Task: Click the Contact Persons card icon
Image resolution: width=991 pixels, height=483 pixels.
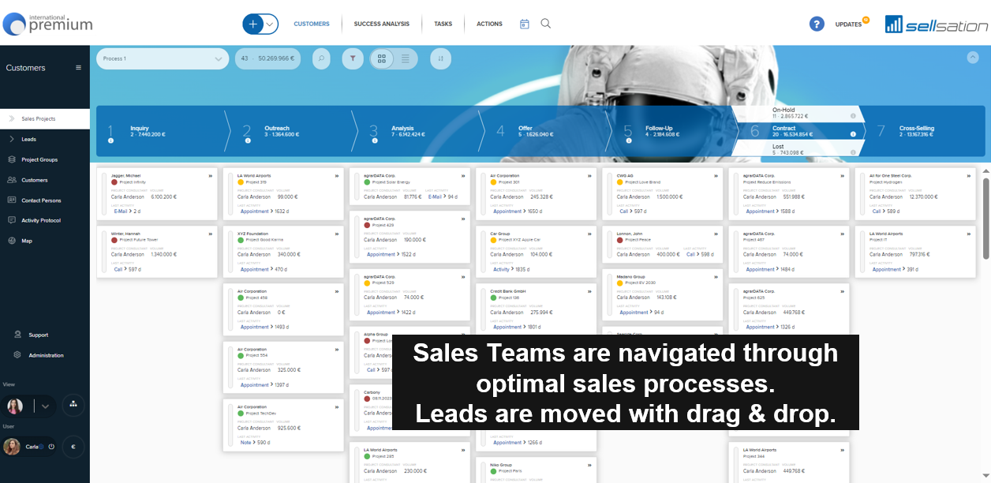Action: (12, 200)
